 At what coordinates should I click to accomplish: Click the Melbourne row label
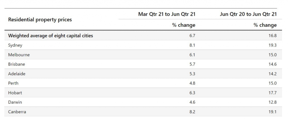[x=19, y=55]
